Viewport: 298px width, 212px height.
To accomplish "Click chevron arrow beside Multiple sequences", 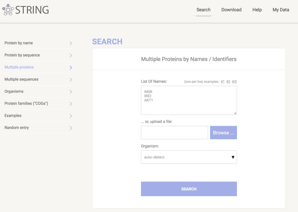I will point(71,80).
